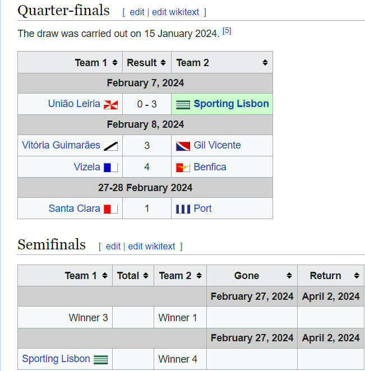Edit the Semifinals section
The image size is (365, 371).
click(113, 246)
